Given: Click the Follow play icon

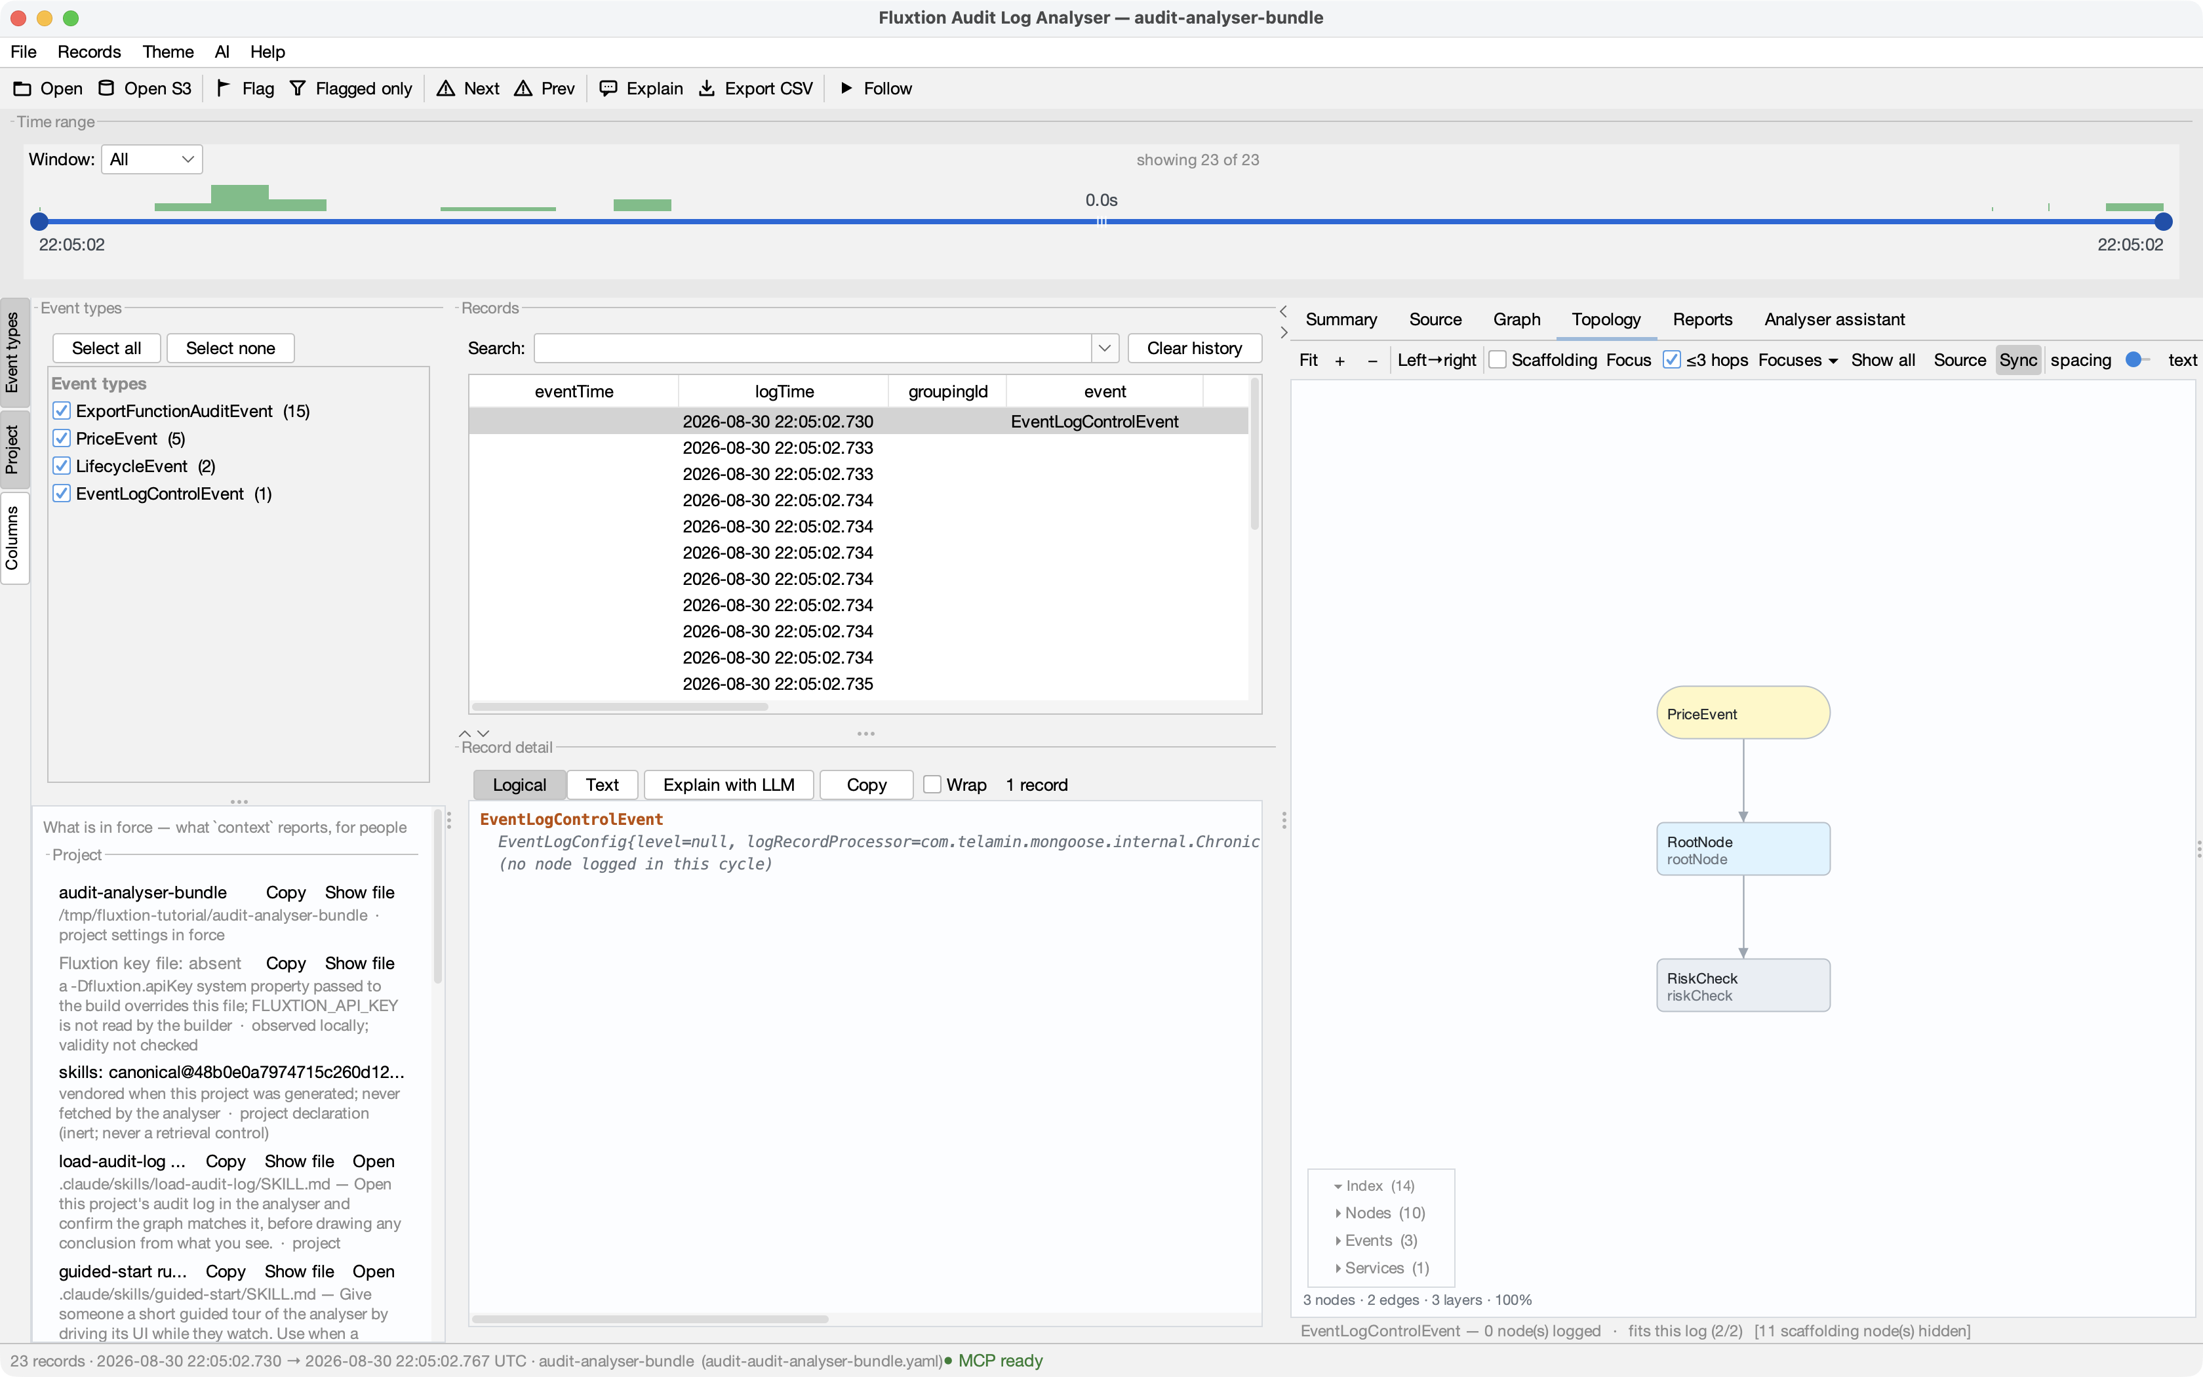Looking at the screenshot, I should coord(846,89).
